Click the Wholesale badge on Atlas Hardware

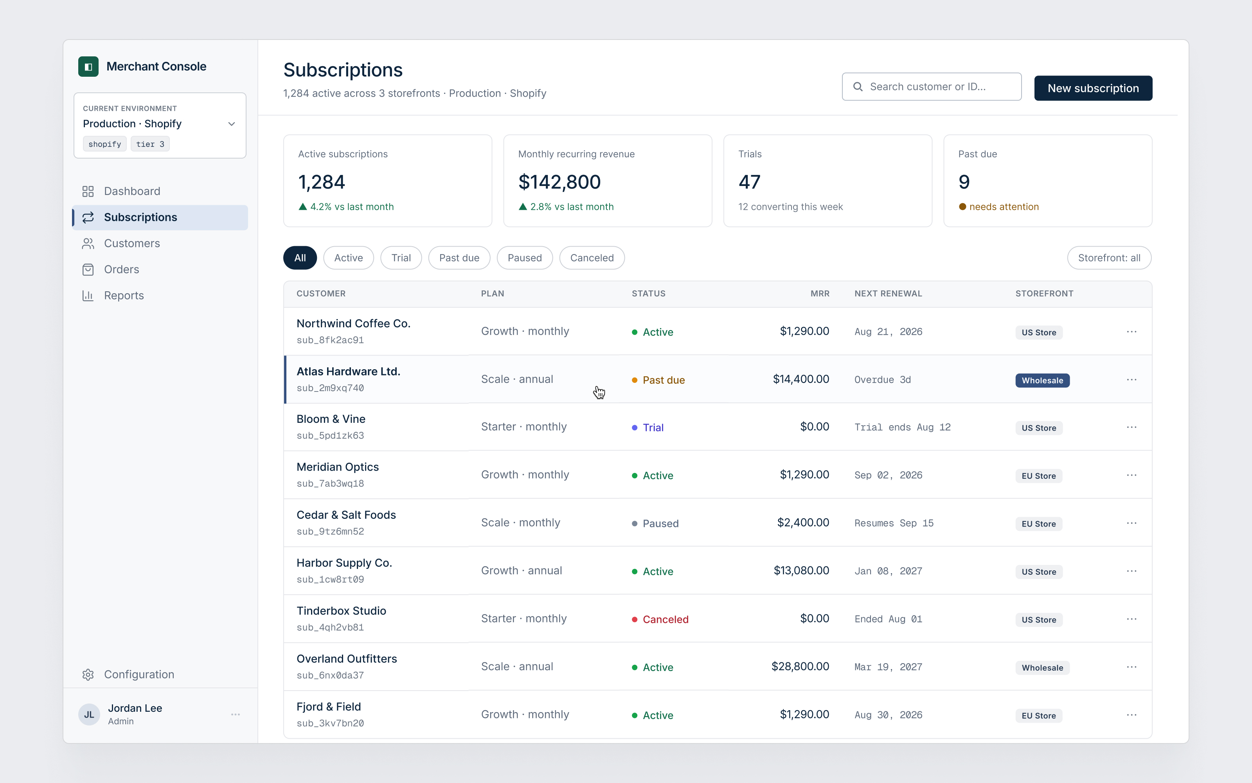(x=1042, y=381)
